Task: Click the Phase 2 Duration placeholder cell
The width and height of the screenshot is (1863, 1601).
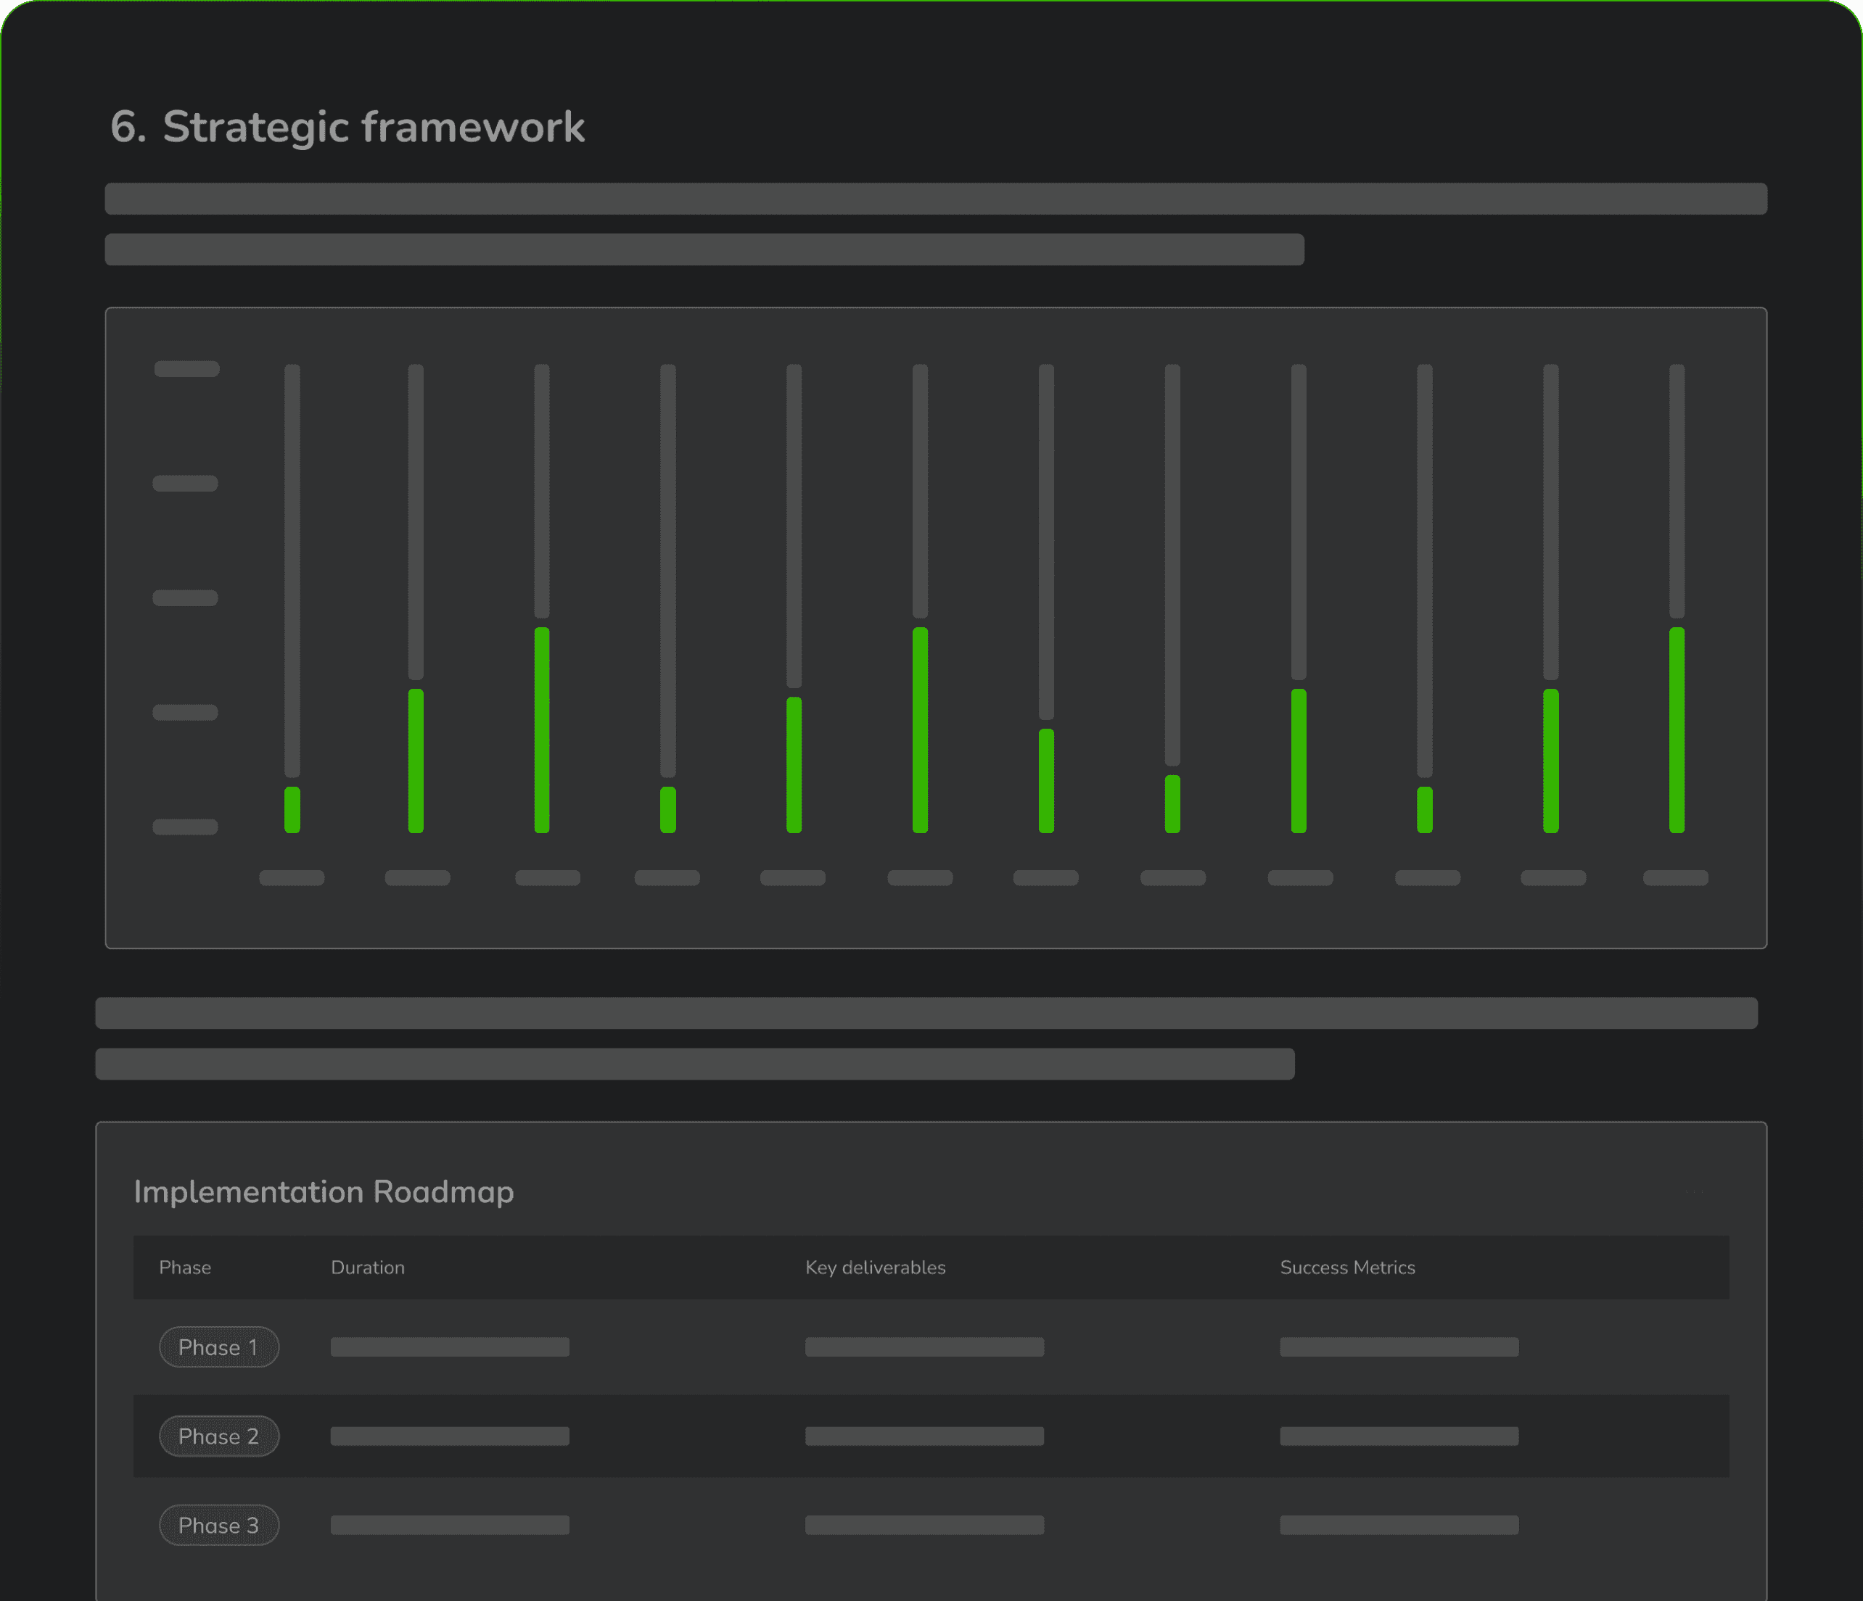Action: point(450,1436)
